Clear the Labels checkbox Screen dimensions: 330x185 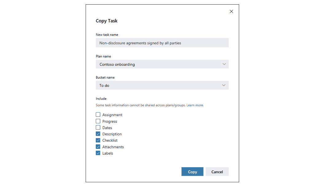point(98,153)
